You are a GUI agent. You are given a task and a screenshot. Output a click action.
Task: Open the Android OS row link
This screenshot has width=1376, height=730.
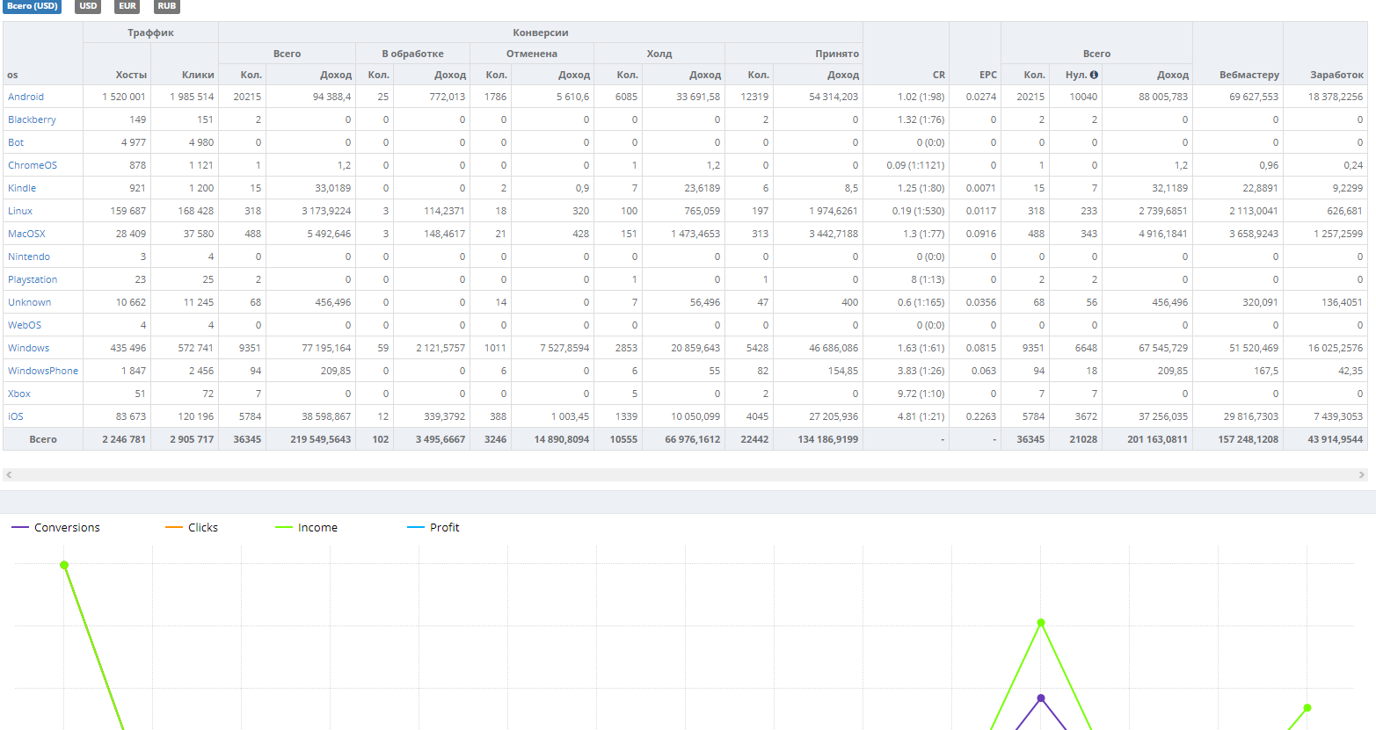(25, 97)
